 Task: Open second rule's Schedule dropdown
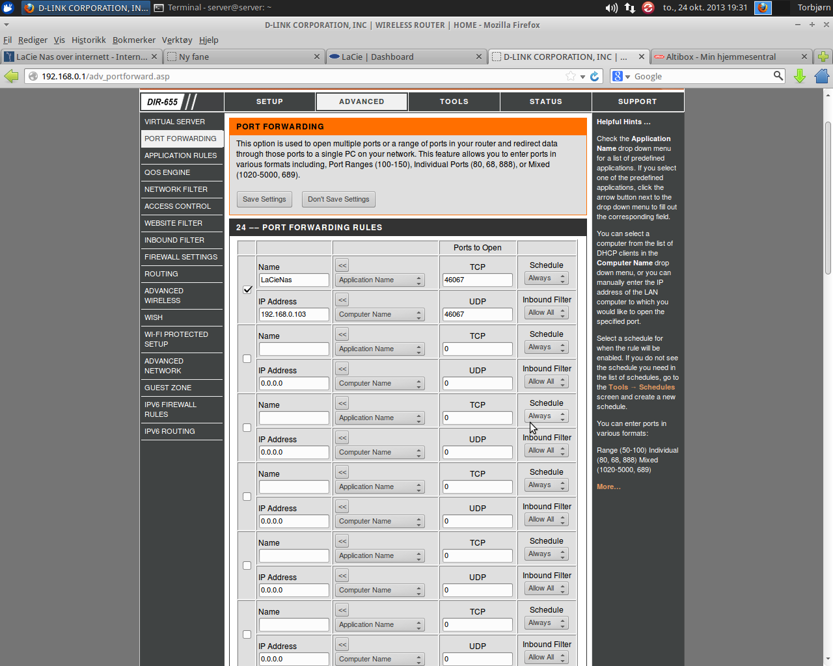coord(547,347)
